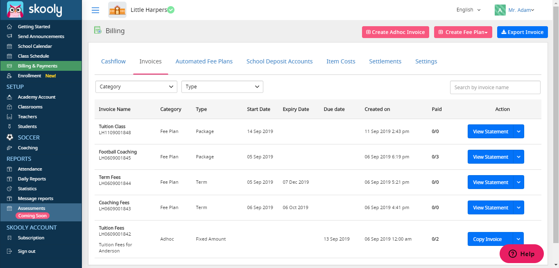Viewport: 559px width, 268px height.
Task: Click invoice number LH1109001848
Action: pyautogui.click(x=115, y=133)
